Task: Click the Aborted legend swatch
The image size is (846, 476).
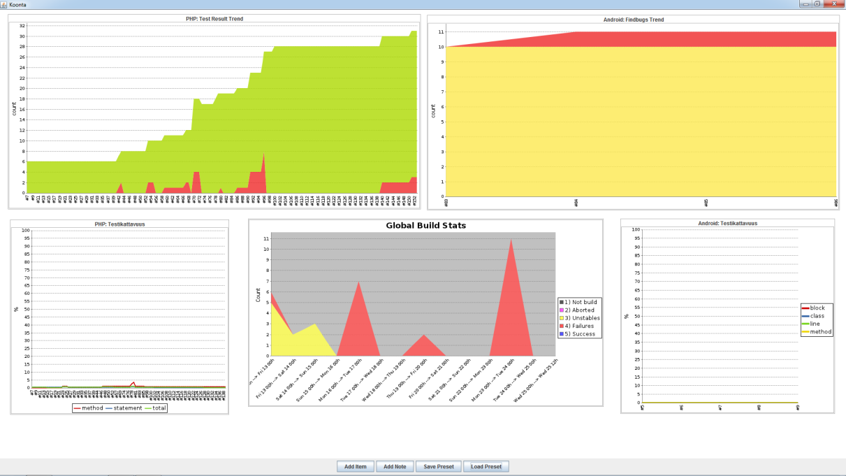Action: 561,310
